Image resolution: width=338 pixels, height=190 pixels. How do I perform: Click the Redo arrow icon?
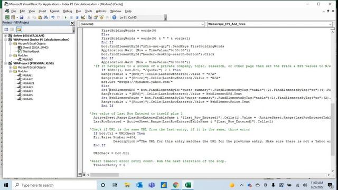coord(59,17)
